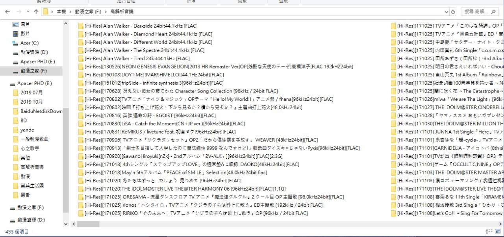Switch to large thumbnails view icon in status bar
This screenshot has width=504, height=237.
497,232
